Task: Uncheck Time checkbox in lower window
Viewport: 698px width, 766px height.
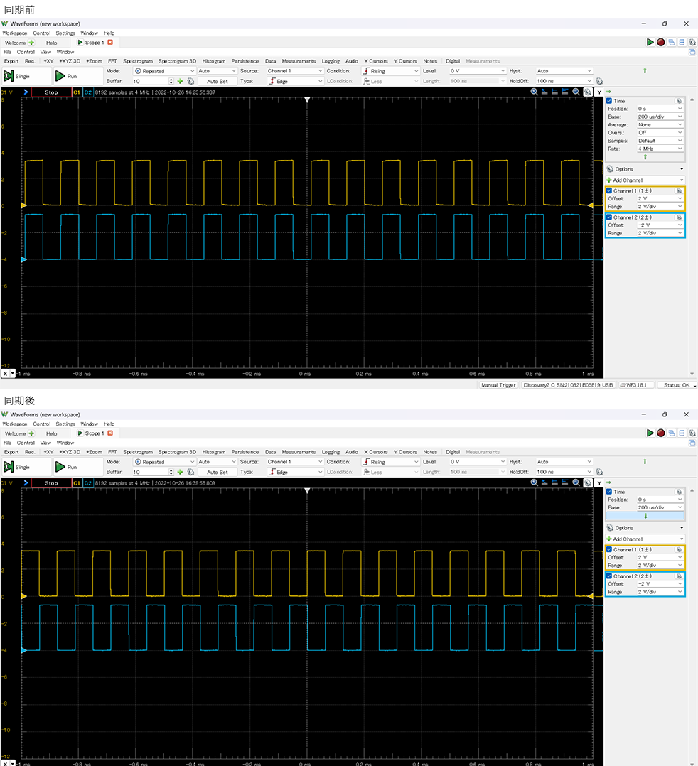Action: pyautogui.click(x=609, y=492)
